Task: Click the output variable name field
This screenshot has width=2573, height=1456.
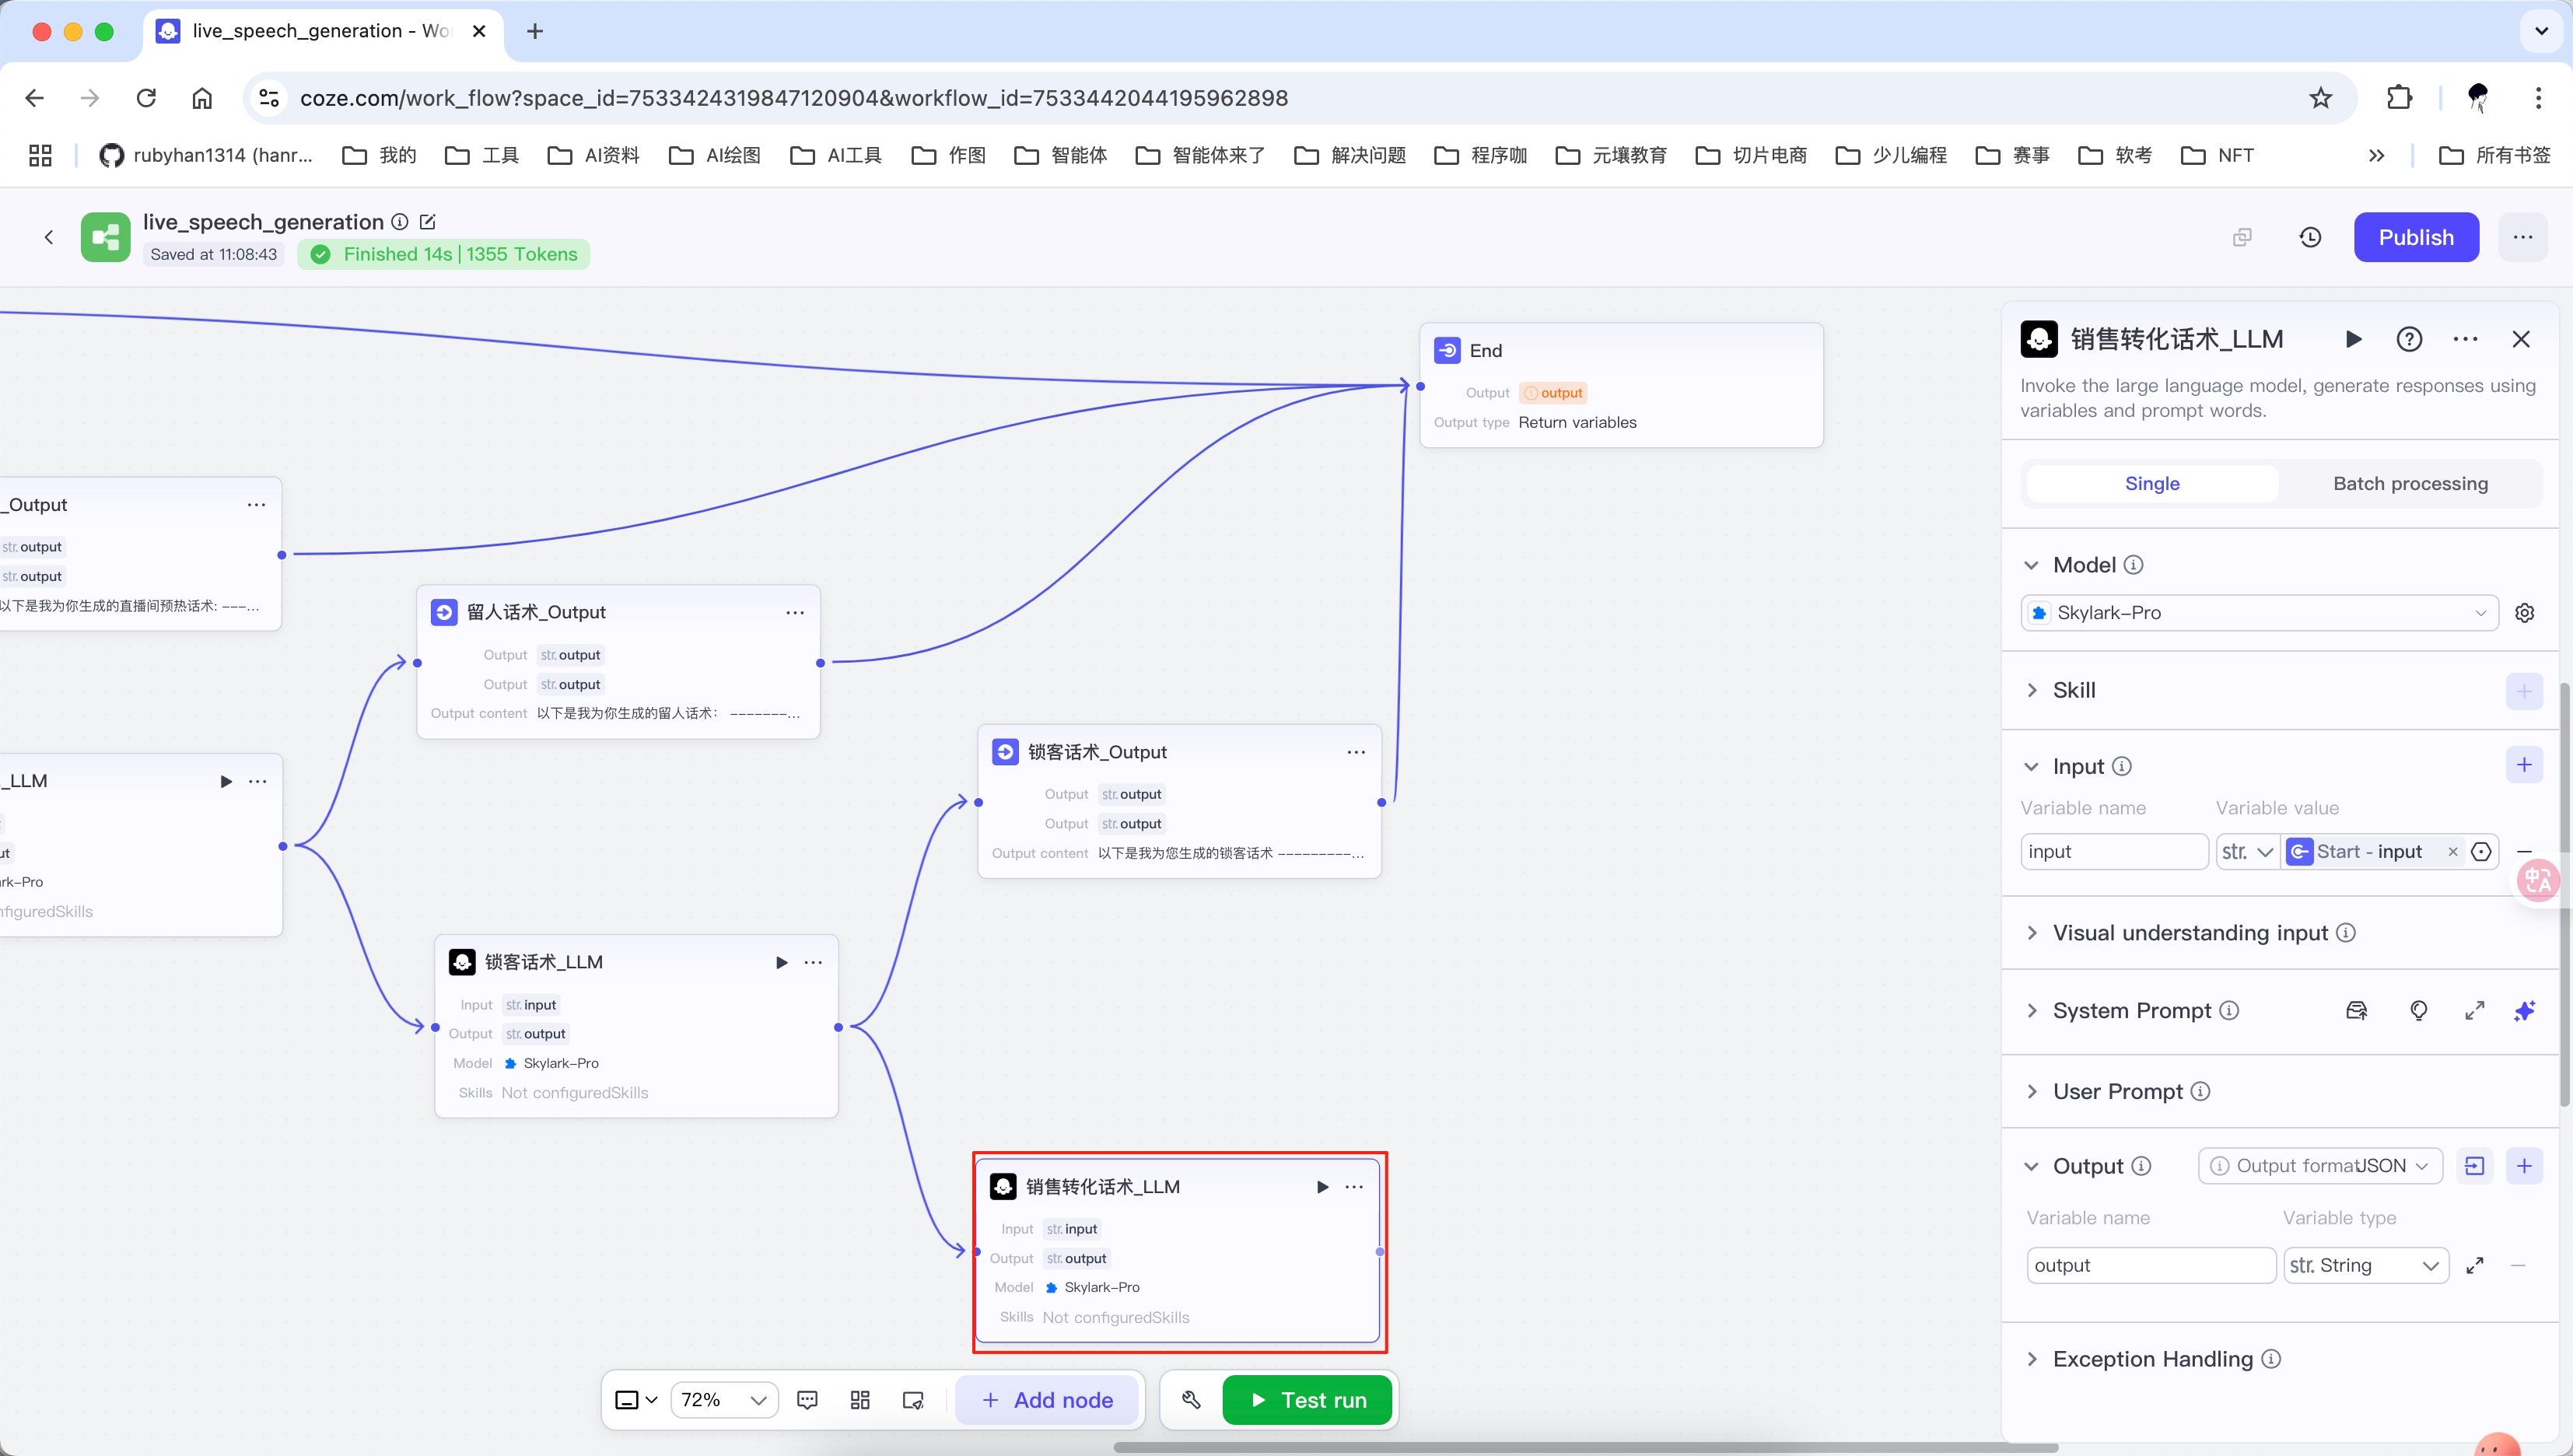Action: 2150,1265
